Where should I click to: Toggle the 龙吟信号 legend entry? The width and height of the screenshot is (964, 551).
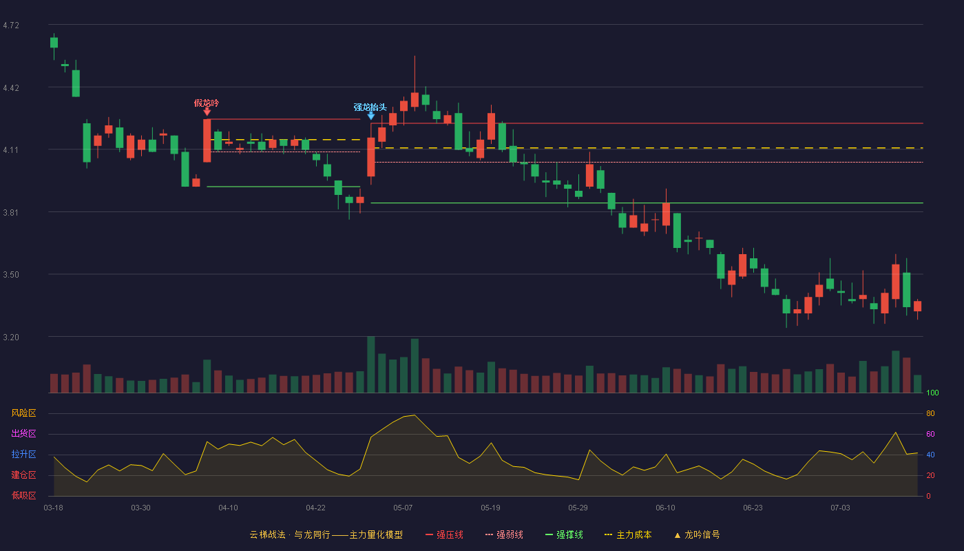click(x=697, y=534)
